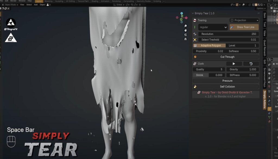Switch to the Sculpting workspace tab
This screenshot has width=278, height=159.
pyautogui.click(x=59, y=1)
